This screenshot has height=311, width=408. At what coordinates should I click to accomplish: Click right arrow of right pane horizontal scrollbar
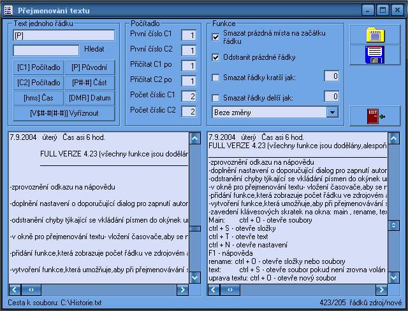click(x=381, y=290)
